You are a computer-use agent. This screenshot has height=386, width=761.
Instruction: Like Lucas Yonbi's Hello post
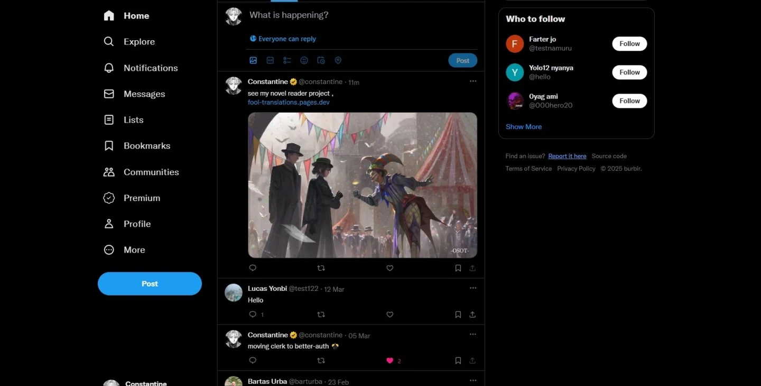pyautogui.click(x=390, y=314)
